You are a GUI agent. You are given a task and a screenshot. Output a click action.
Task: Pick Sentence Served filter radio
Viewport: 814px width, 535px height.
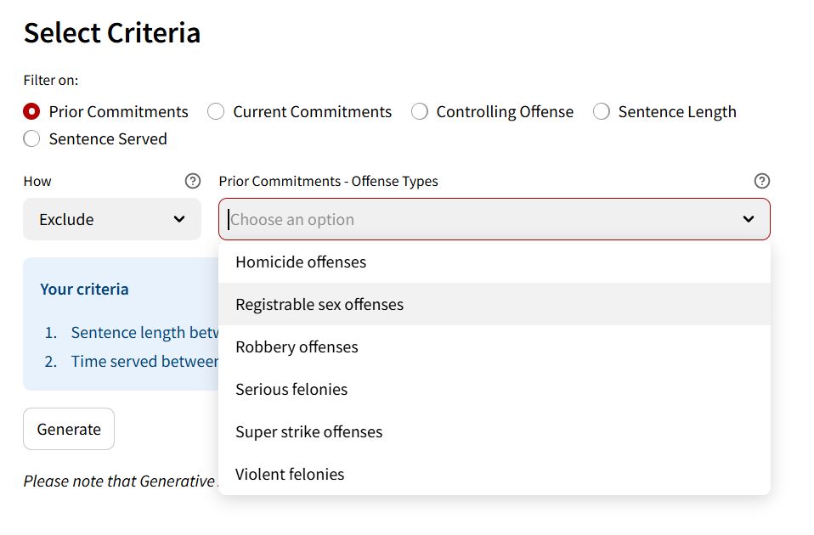[32, 138]
